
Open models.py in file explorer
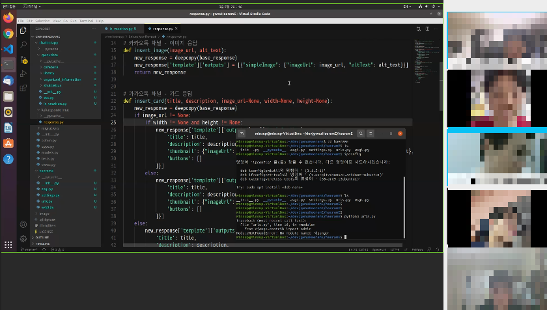[51, 152]
